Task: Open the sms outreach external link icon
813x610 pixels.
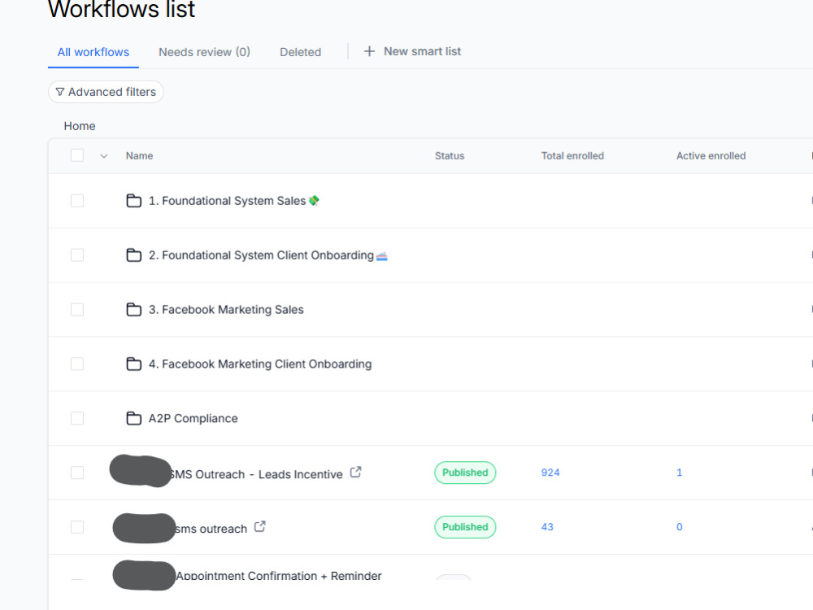Action: [x=260, y=526]
